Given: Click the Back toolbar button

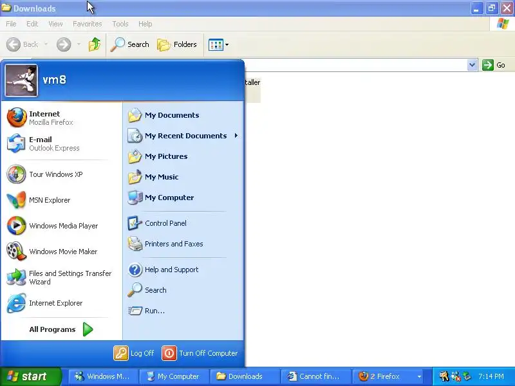Looking at the screenshot, I should coord(23,44).
